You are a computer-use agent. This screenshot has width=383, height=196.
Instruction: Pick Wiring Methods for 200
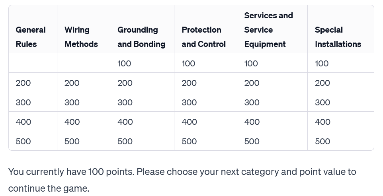click(72, 83)
